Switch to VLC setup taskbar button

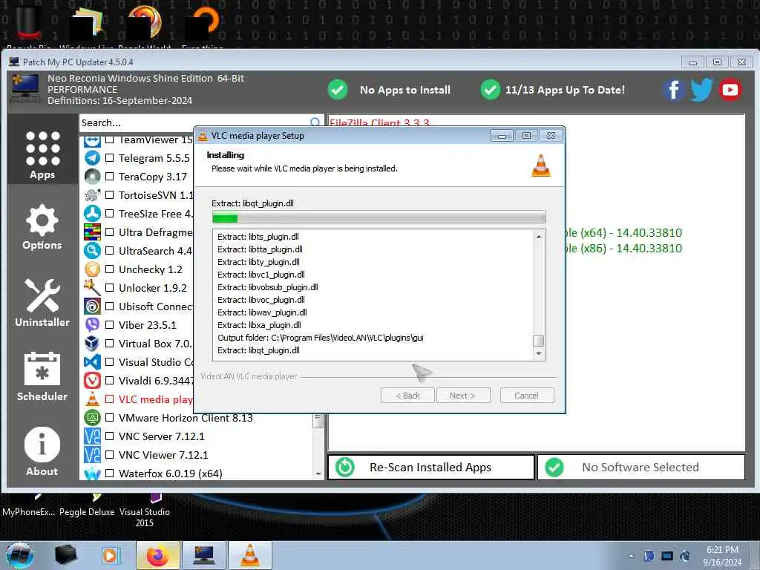point(250,555)
